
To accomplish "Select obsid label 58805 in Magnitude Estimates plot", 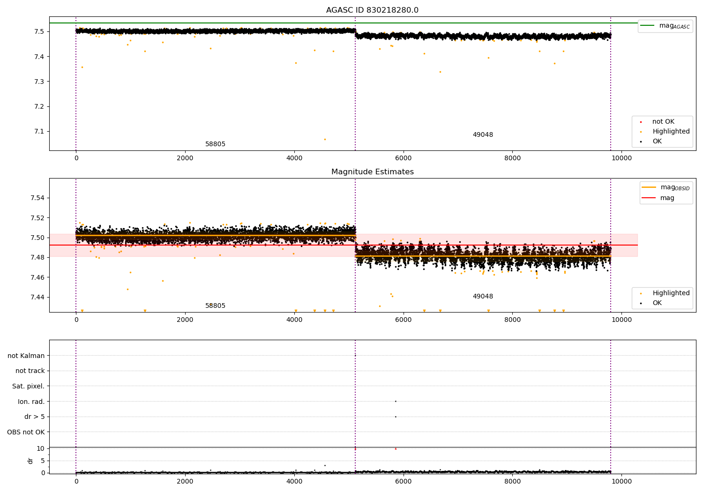I will point(215,306).
